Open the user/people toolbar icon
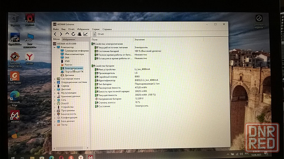 (x=79, y=34)
